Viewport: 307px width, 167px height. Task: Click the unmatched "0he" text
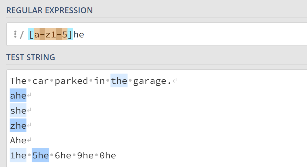coord(108,156)
